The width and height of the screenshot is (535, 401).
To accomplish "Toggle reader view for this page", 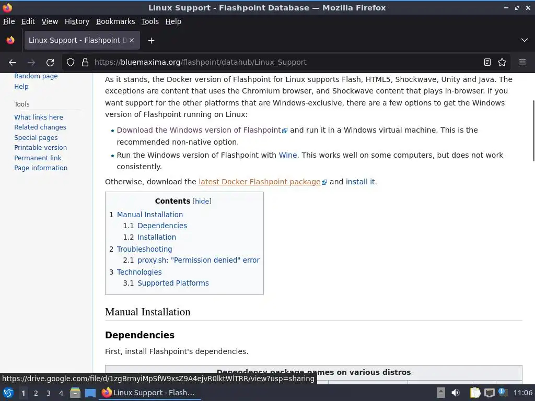I will (487, 62).
